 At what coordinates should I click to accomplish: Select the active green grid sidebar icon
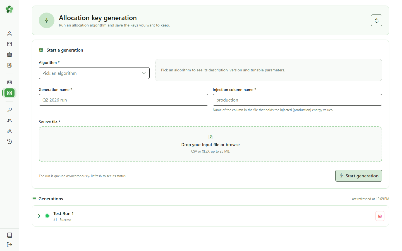(9, 93)
